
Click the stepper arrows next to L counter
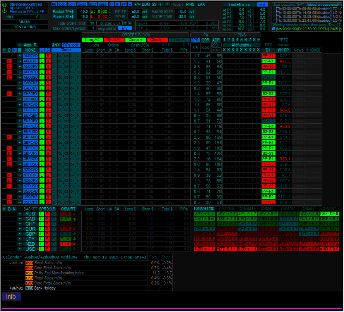point(110,17)
